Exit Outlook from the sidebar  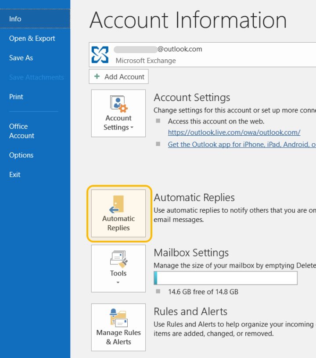14,175
